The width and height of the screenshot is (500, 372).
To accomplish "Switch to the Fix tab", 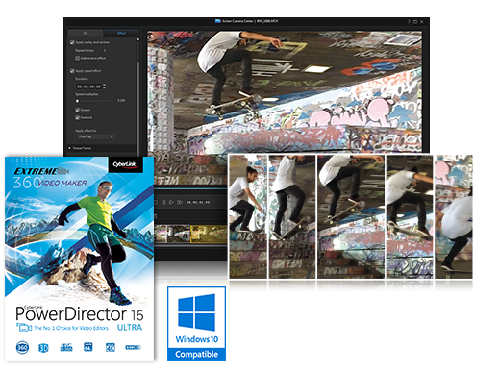I will tap(86, 33).
